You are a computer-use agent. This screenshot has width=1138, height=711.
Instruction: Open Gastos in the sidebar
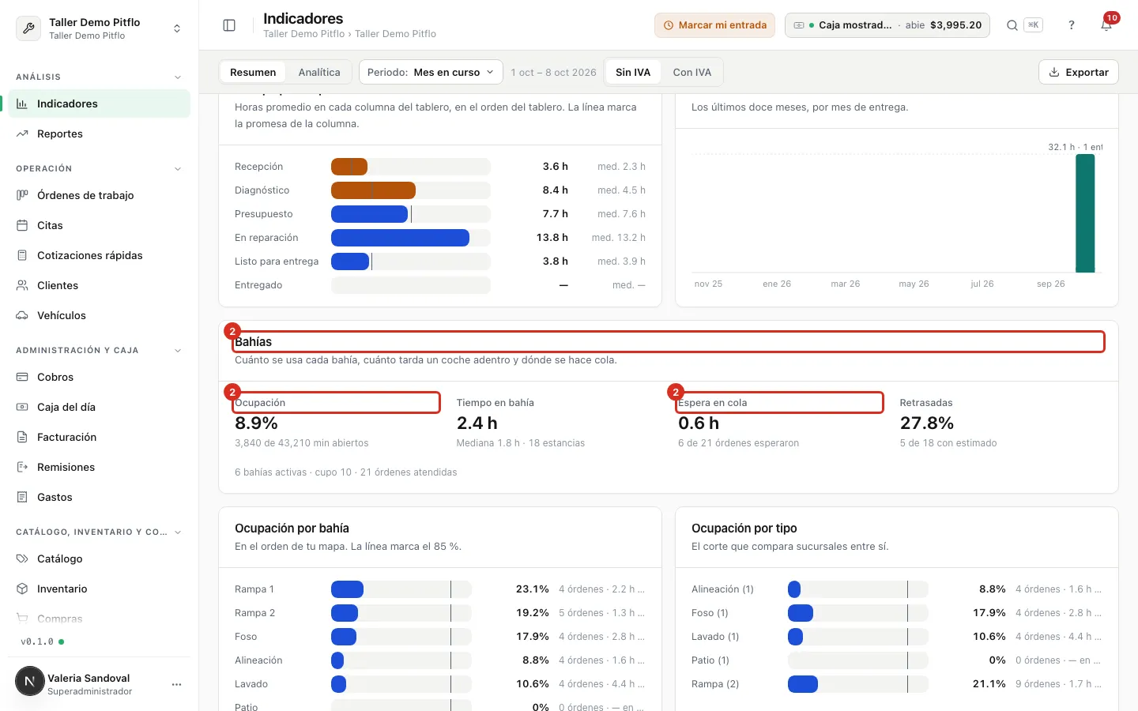click(x=99, y=497)
